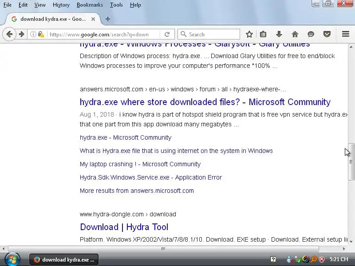The image size is (355, 266).
Task: Click the search magnifier icon in Search box
Action: pos(183,35)
